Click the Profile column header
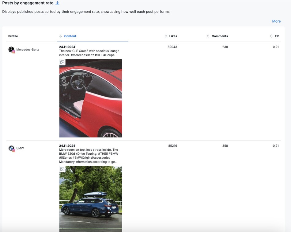This screenshot has height=232, width=291. 13,36
